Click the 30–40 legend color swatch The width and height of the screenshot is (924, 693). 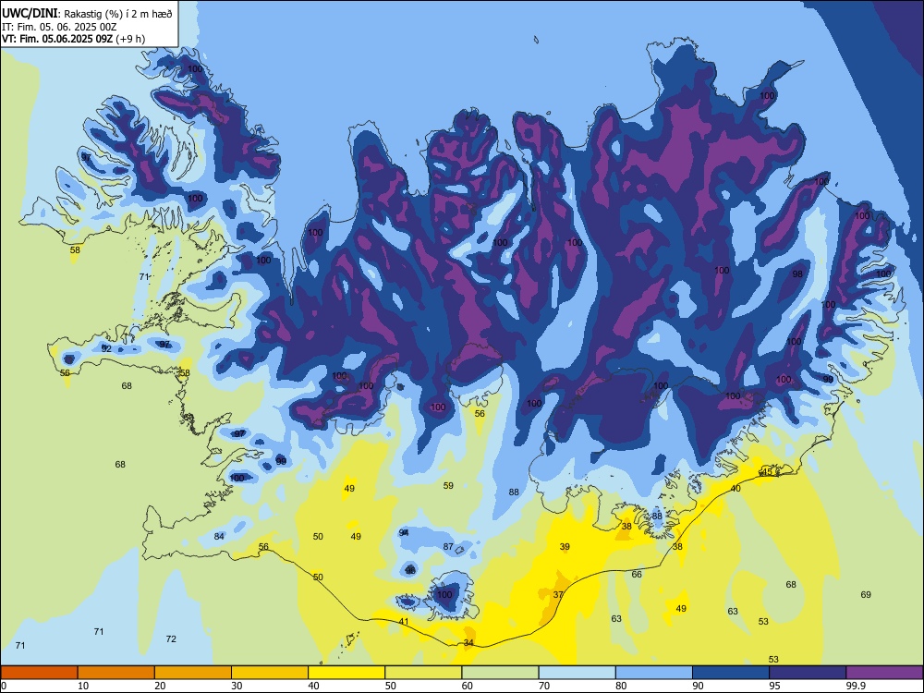[x=270, y=673]
